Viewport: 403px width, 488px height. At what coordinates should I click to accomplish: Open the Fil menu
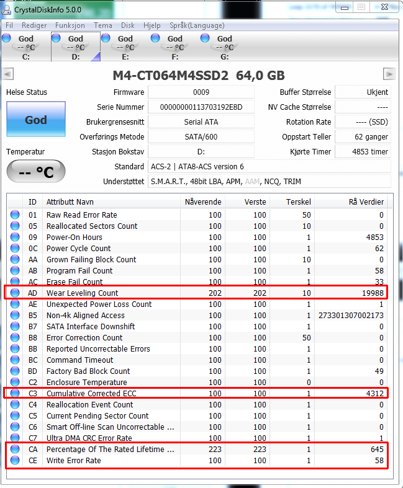pyautogui.click(x=9, y=25)
